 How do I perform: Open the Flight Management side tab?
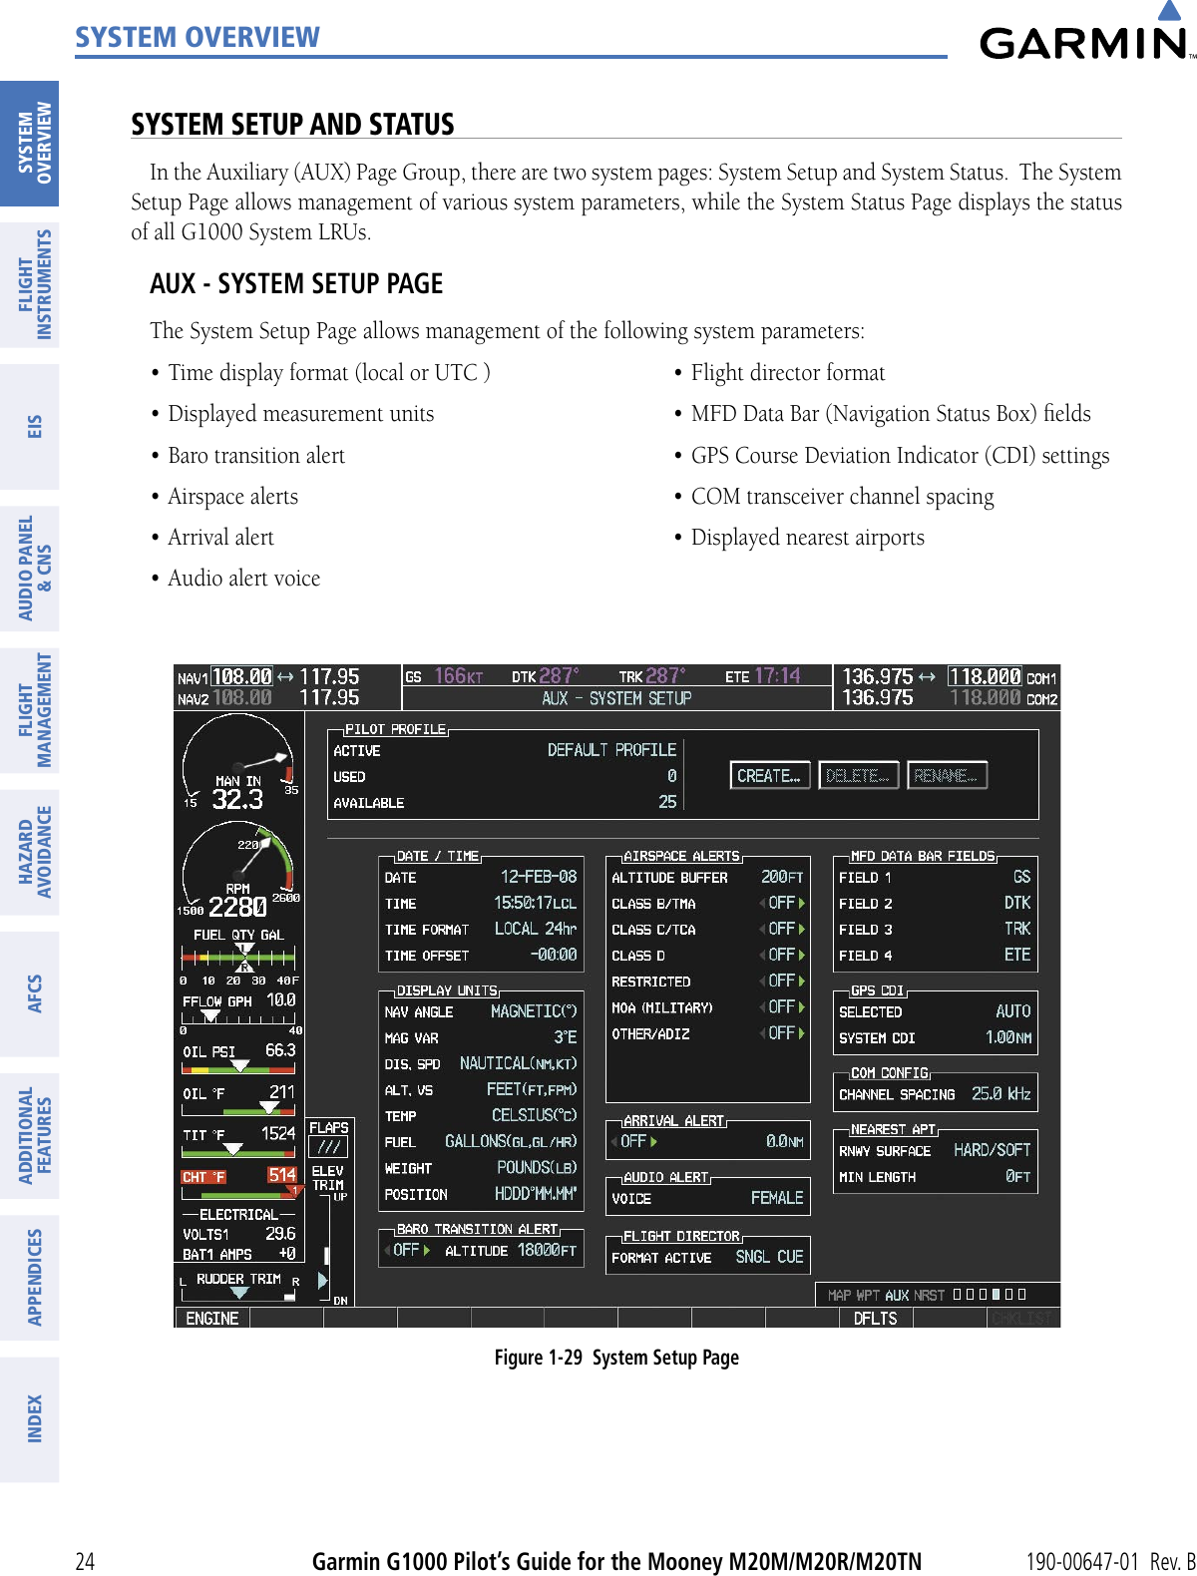pyautogui.click(x=30, y=710)
